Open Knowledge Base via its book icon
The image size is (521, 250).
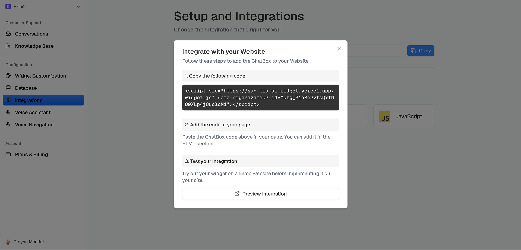click(8, 46)
